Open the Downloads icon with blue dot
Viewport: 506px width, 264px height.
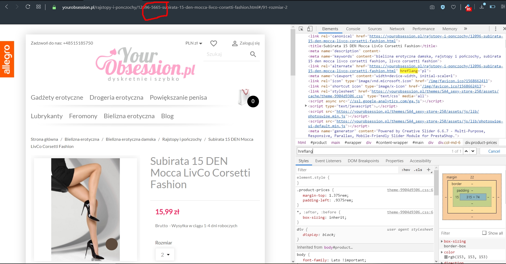481,7
